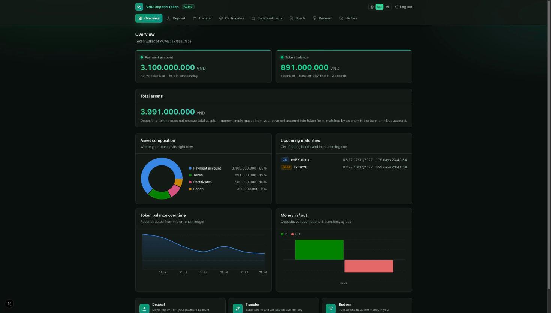Click the green In bar in chart
Image resolution: width=551 pixels, height=313 pixels.
tap(319, 250)
